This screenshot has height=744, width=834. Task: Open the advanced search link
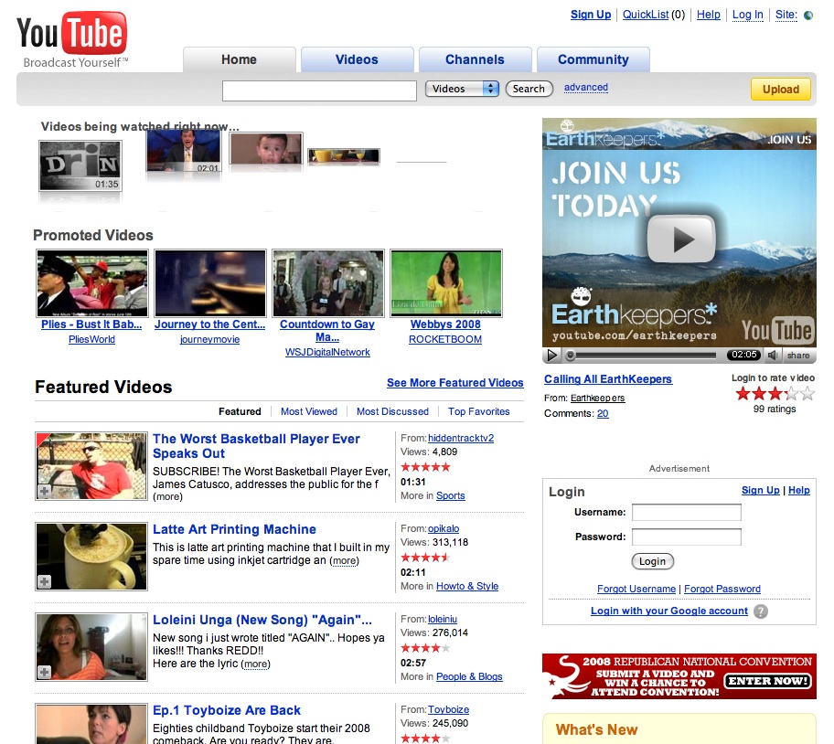click(585, 87)
